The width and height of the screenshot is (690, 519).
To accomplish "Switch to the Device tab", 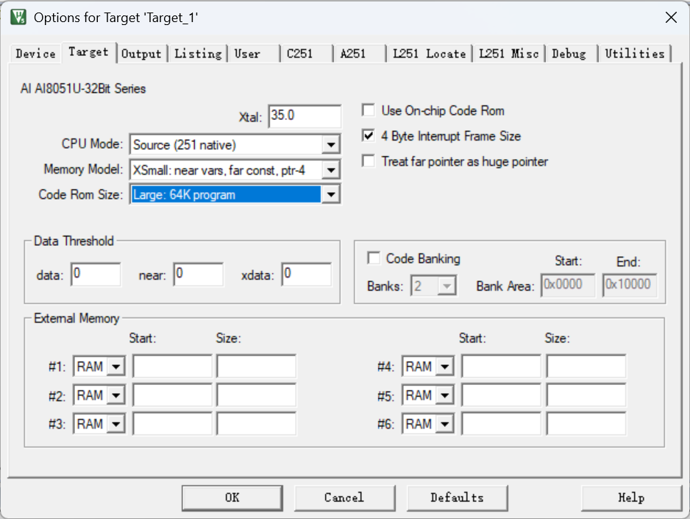I will tap(35, 54).
